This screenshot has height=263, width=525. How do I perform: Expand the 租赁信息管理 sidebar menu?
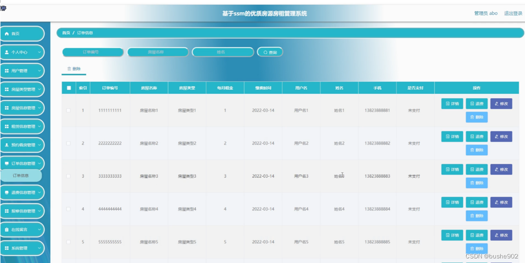click(22, 127)
